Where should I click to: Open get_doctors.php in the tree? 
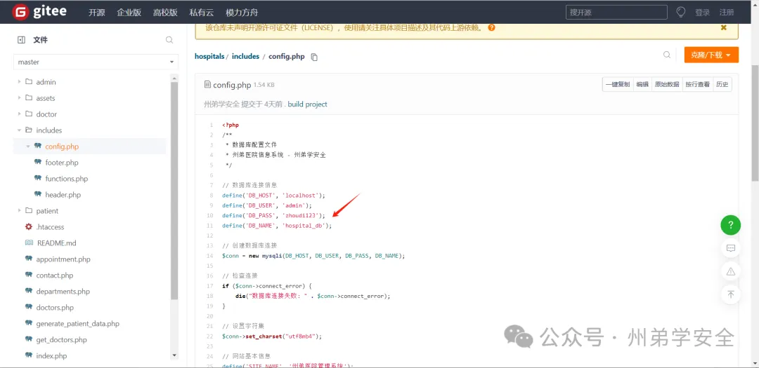pos(61,339)
